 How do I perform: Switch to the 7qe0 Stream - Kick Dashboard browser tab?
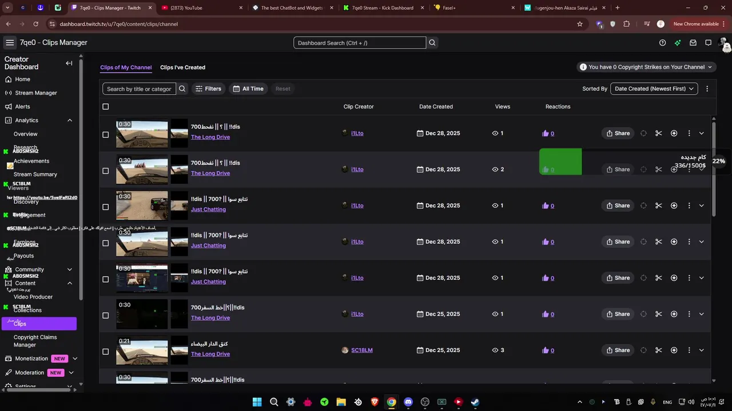(383, 8)
